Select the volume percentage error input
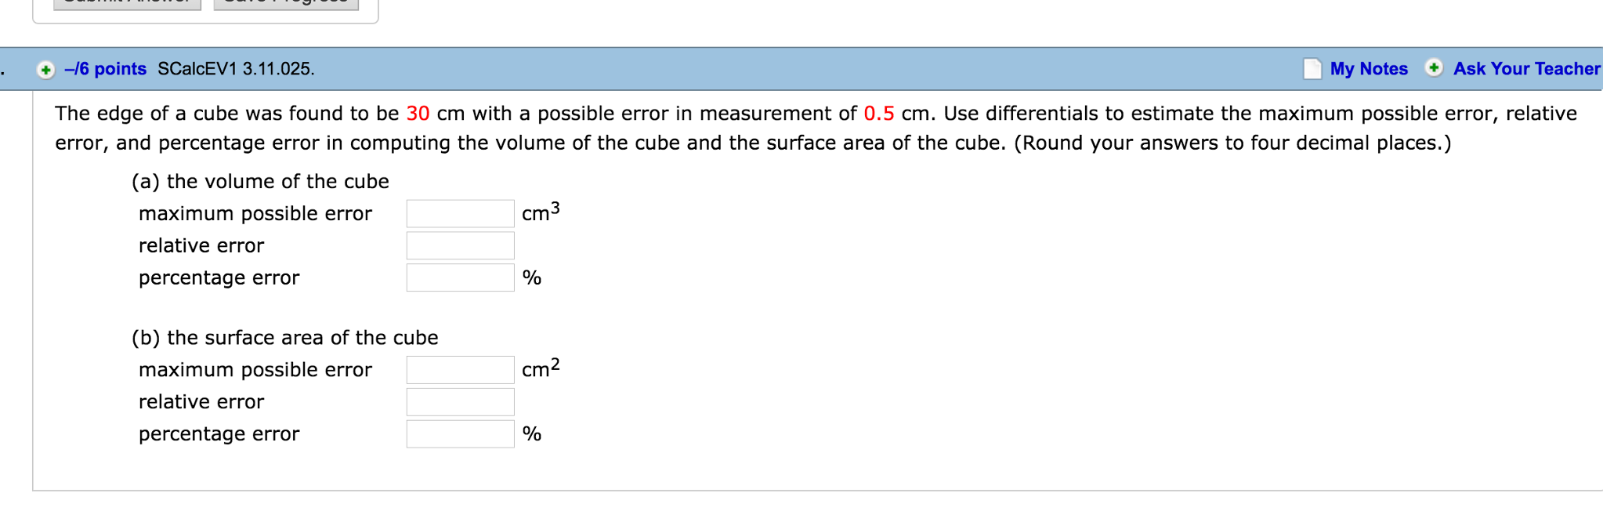The width and height of the screenshot is (1603, 522). coord(460,277)
